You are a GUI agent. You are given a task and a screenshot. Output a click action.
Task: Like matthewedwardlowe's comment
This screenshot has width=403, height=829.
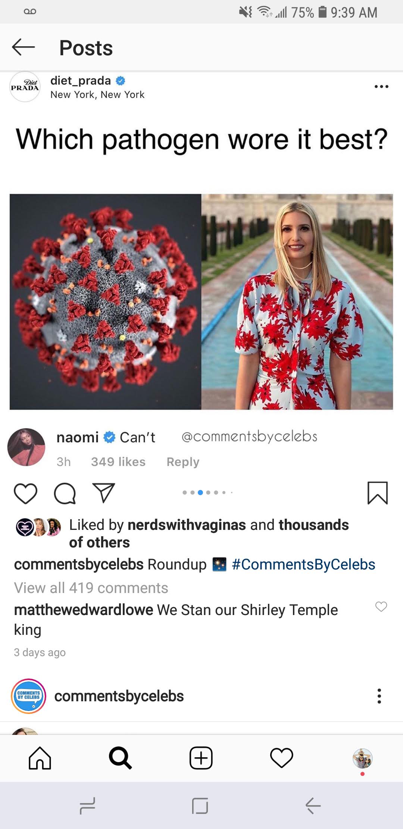click(x=381, y=606)
